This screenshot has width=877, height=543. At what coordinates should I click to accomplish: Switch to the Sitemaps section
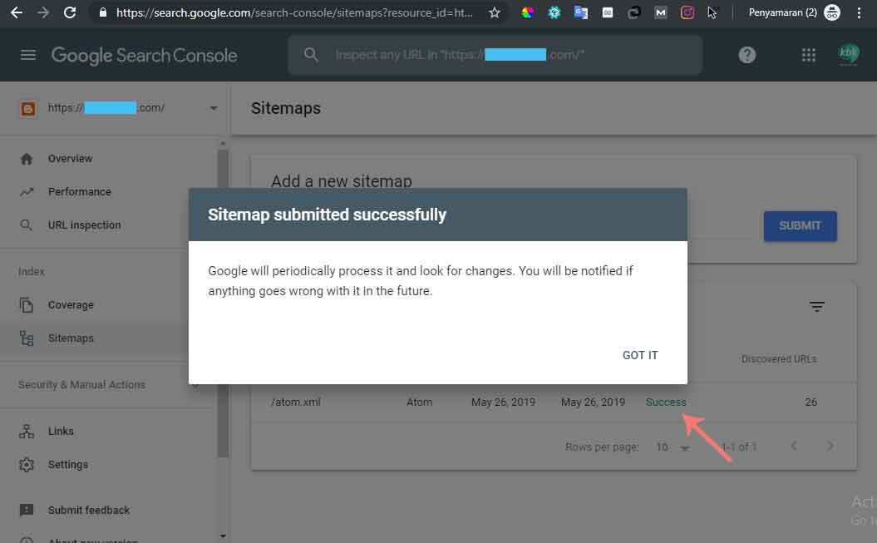pos(71,338)
